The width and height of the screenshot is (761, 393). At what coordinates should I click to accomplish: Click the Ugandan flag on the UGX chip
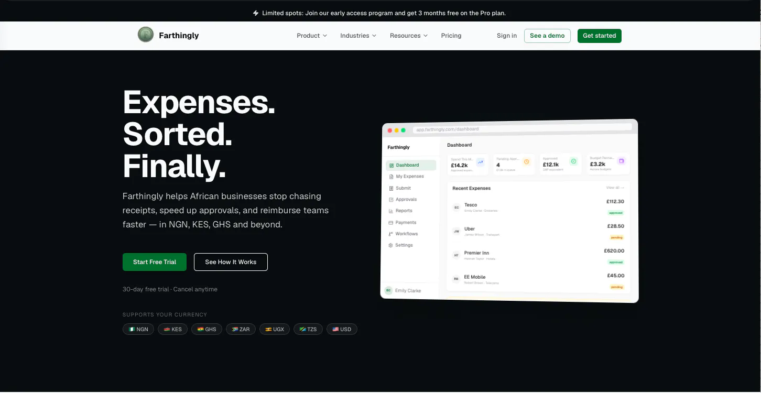pos(268,330)
